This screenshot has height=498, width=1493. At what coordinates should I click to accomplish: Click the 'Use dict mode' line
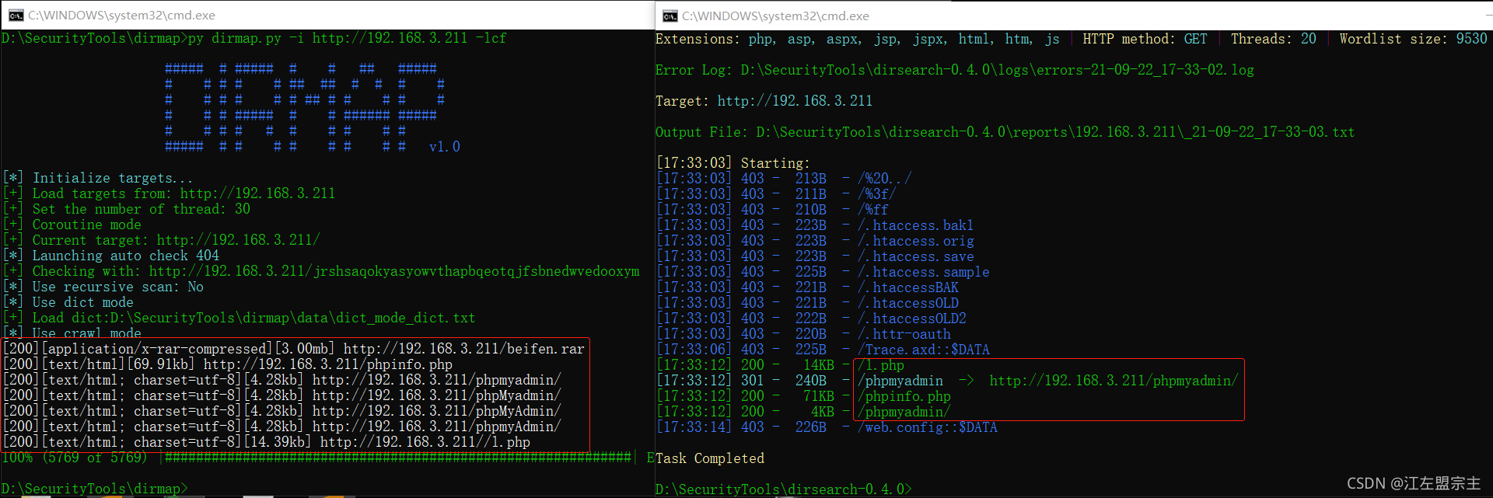68,302
